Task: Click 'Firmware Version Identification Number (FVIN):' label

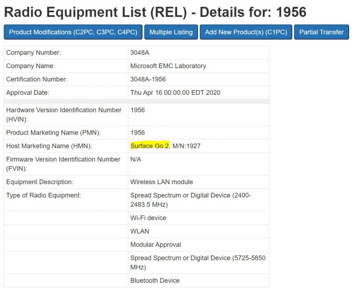Action: point(63,164)
